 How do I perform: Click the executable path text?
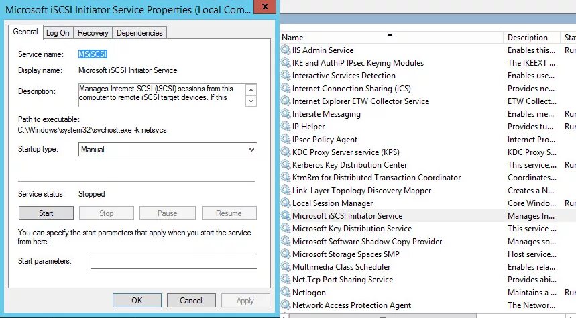pyautogui.click(x=93, y=130)
